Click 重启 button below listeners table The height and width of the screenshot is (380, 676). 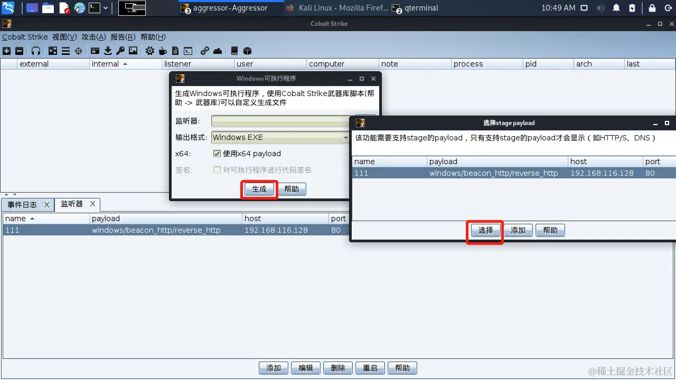click(370, 368)
